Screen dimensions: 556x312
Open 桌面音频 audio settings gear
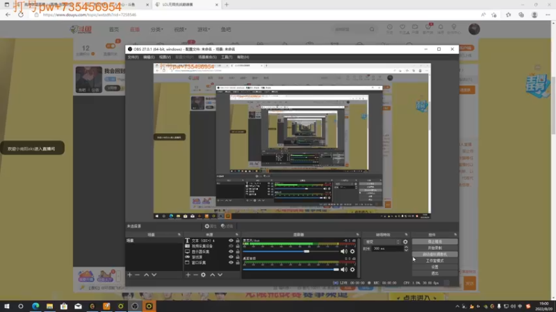coord(352,270)
